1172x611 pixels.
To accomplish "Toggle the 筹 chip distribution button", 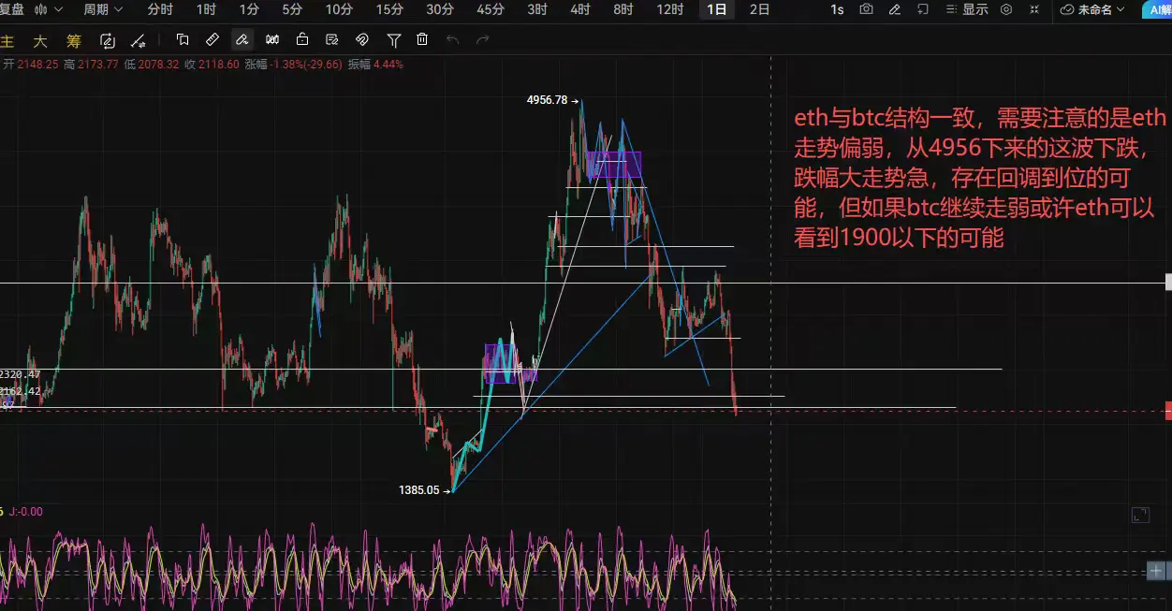I will point(74,42).
